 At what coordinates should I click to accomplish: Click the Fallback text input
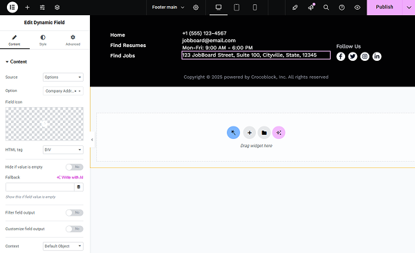[x=39, y=187]
